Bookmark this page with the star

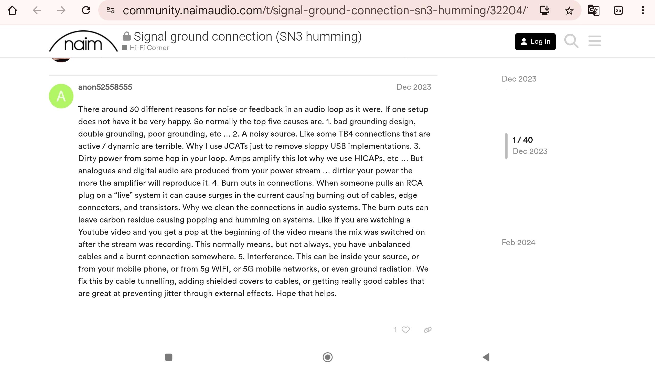coord(569,10)
